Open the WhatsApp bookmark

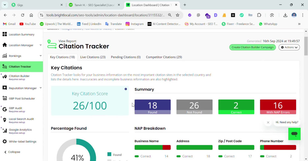pos(268,24)
